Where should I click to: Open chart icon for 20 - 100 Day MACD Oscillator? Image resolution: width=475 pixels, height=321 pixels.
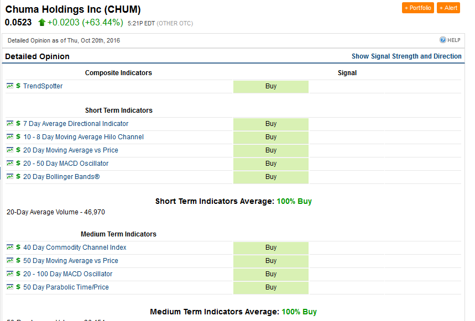(x=10, y=274)
